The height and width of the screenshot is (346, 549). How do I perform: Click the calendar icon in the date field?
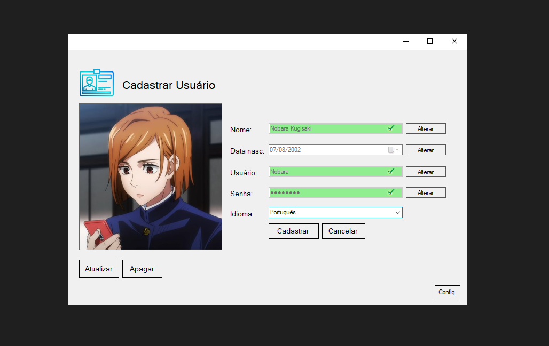(x=392, y=150)
